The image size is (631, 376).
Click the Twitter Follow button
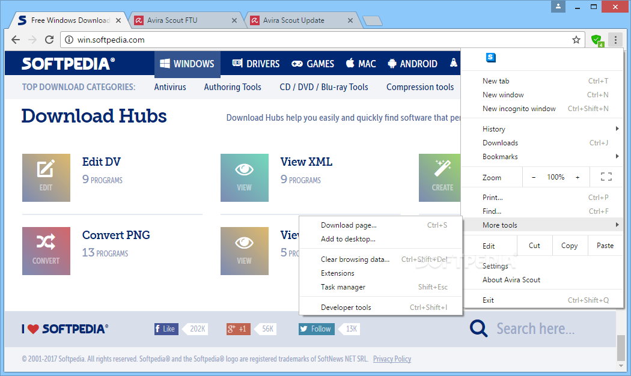pos(316,329)
